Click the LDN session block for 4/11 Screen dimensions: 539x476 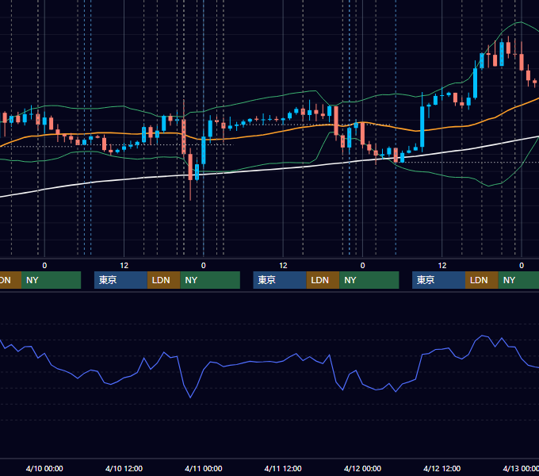point(323,280)
